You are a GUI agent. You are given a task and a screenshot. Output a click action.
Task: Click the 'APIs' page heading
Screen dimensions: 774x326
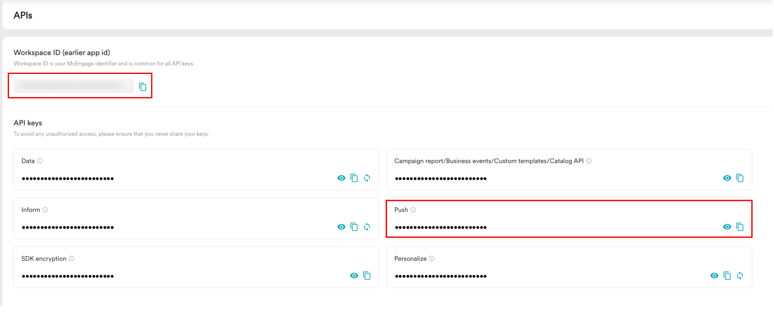click(23, 15)
